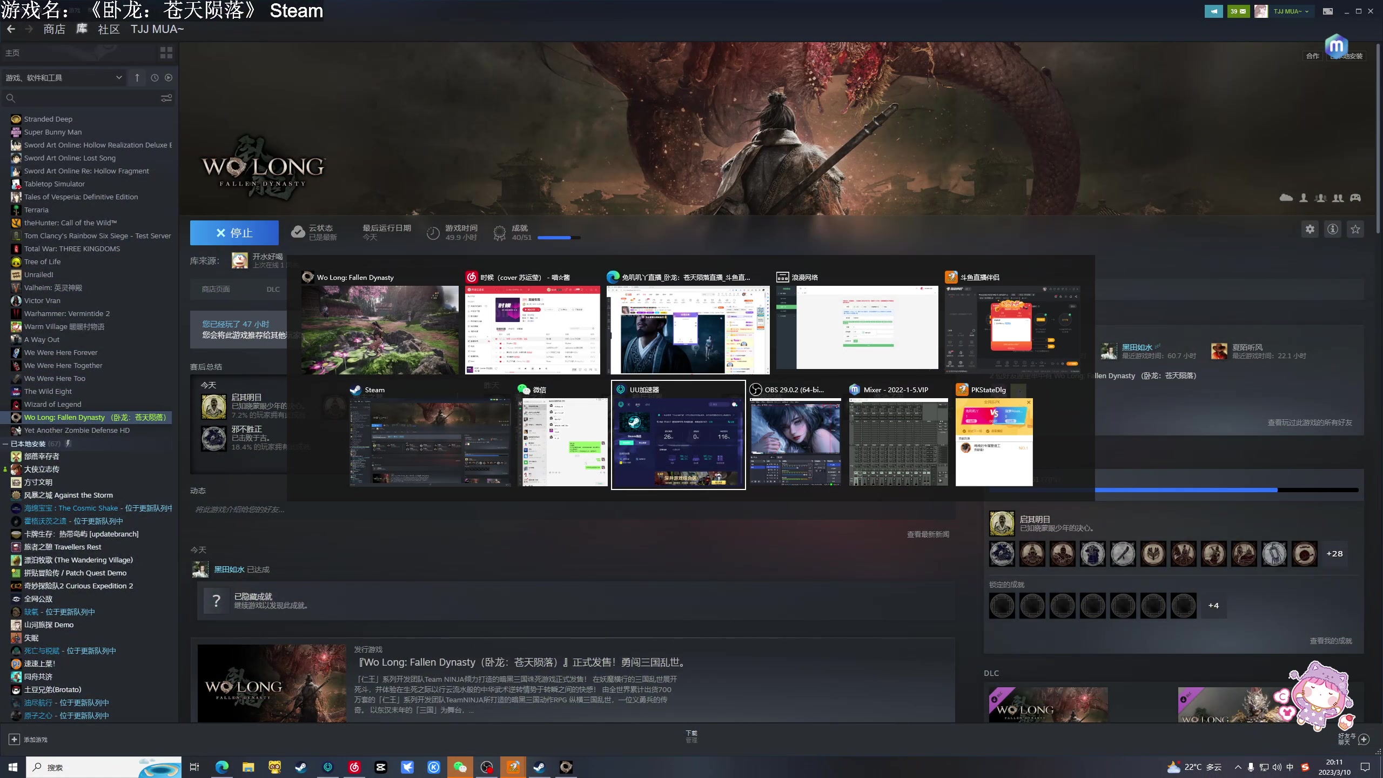This screenshot has width=1383, height=778.
Task: Click the sort-order arrow beside the library filter
Action: tap(137, 78)
